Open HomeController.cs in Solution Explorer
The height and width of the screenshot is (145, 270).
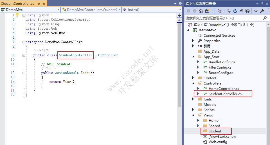coord(224,88)
